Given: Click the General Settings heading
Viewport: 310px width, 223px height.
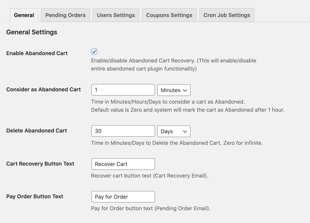Looking at the screenshot, I should [32, 32].
